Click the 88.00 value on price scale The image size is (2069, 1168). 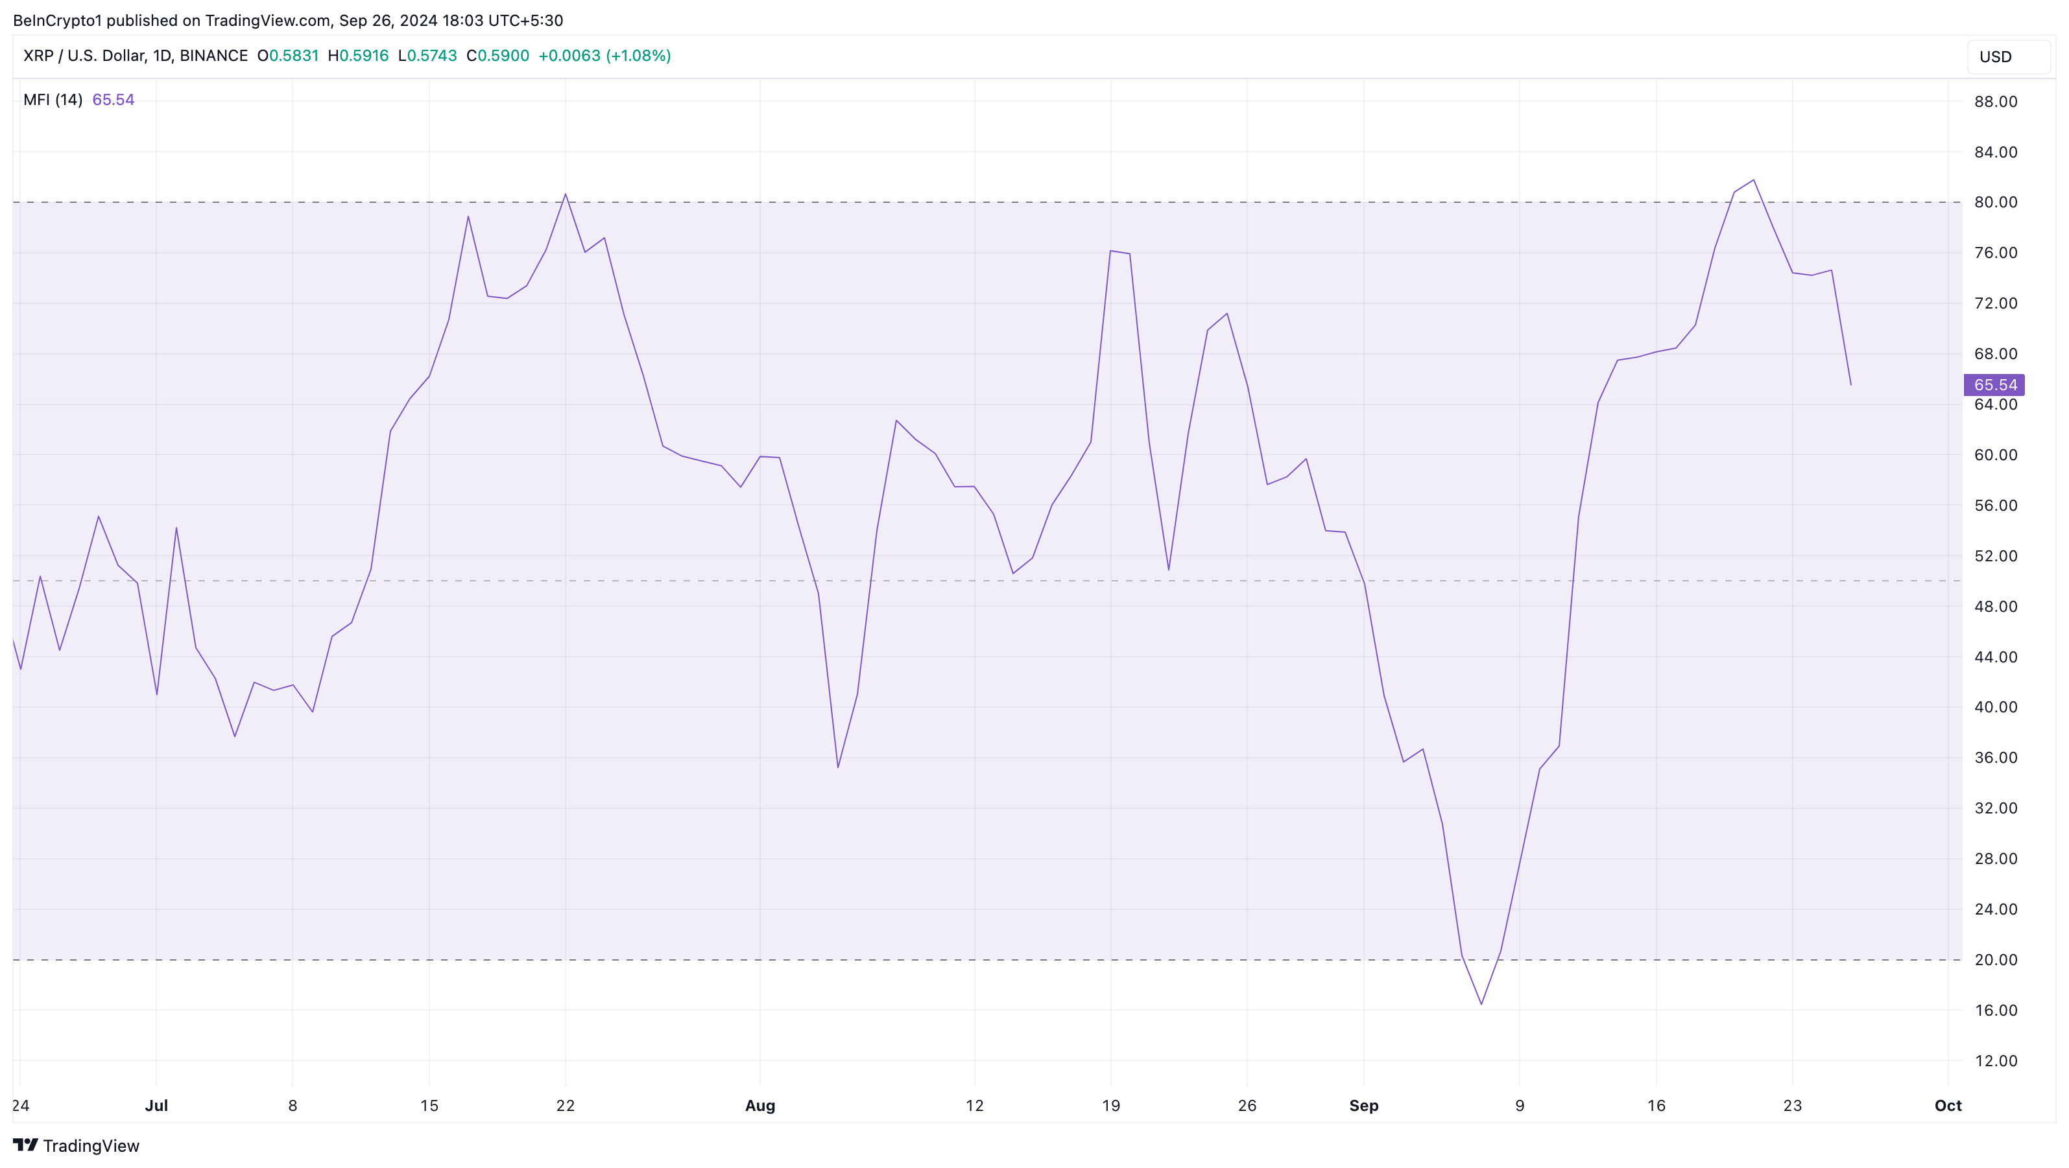tap(1995, 101)
